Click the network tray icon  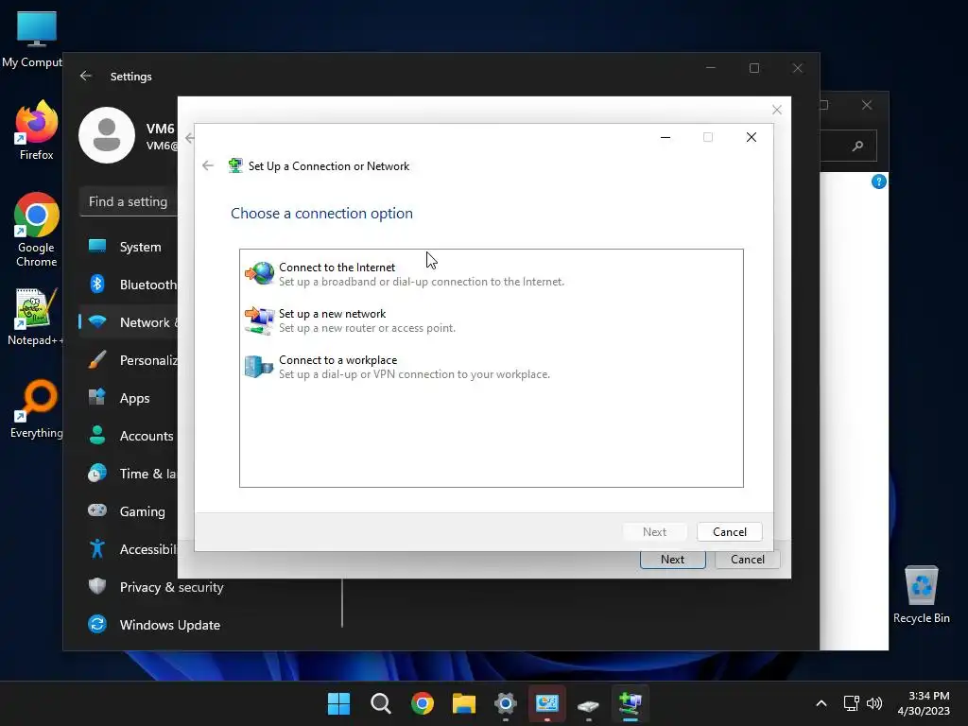click(852, 703)
